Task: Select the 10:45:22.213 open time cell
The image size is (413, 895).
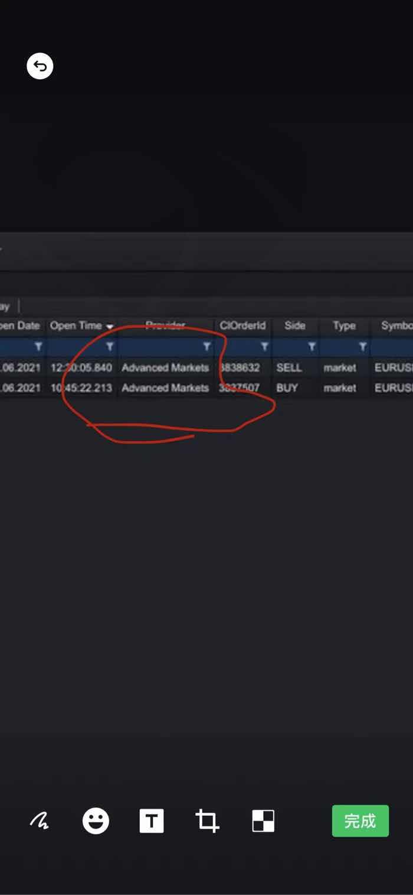Action: click(x=81, y=388)
